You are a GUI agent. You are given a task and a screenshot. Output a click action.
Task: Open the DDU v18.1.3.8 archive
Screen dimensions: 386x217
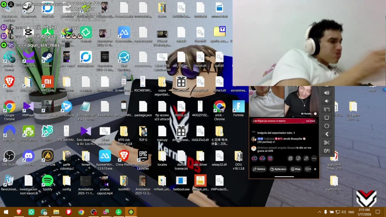coord(238,160)
